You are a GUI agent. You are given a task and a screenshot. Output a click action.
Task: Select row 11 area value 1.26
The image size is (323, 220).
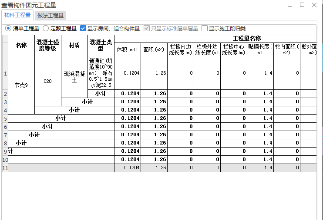(x=154, y=168)
